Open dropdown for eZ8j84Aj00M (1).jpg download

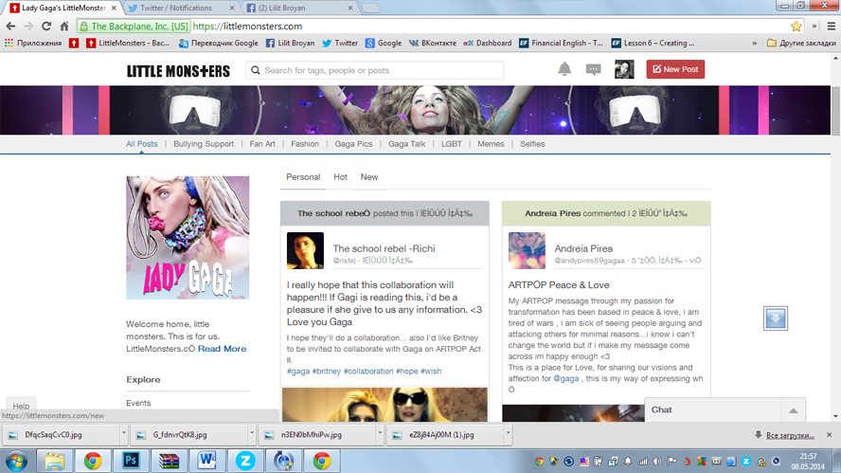pos(508,434)
